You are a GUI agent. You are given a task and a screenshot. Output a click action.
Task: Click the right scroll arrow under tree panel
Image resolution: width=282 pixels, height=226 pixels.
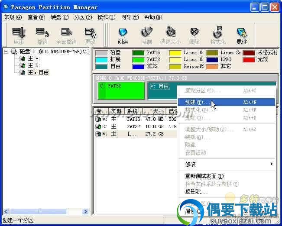click(85, 211)
